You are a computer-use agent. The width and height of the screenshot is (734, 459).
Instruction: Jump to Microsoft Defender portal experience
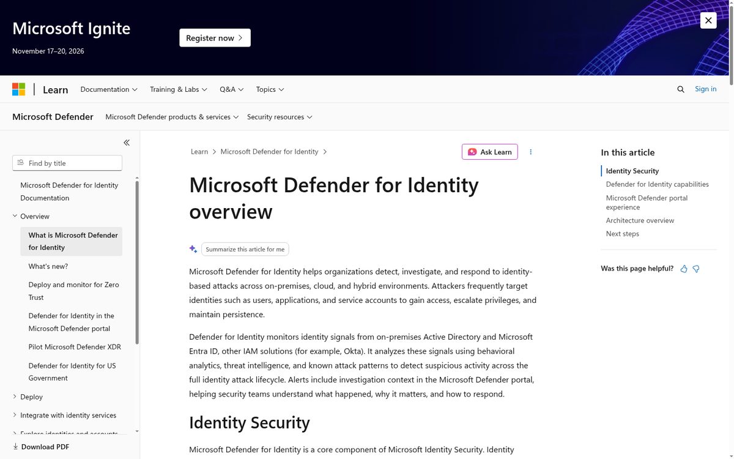click(x=647, y=203)
